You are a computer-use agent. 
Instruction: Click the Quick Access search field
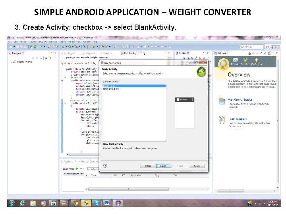tap(251, 47)
